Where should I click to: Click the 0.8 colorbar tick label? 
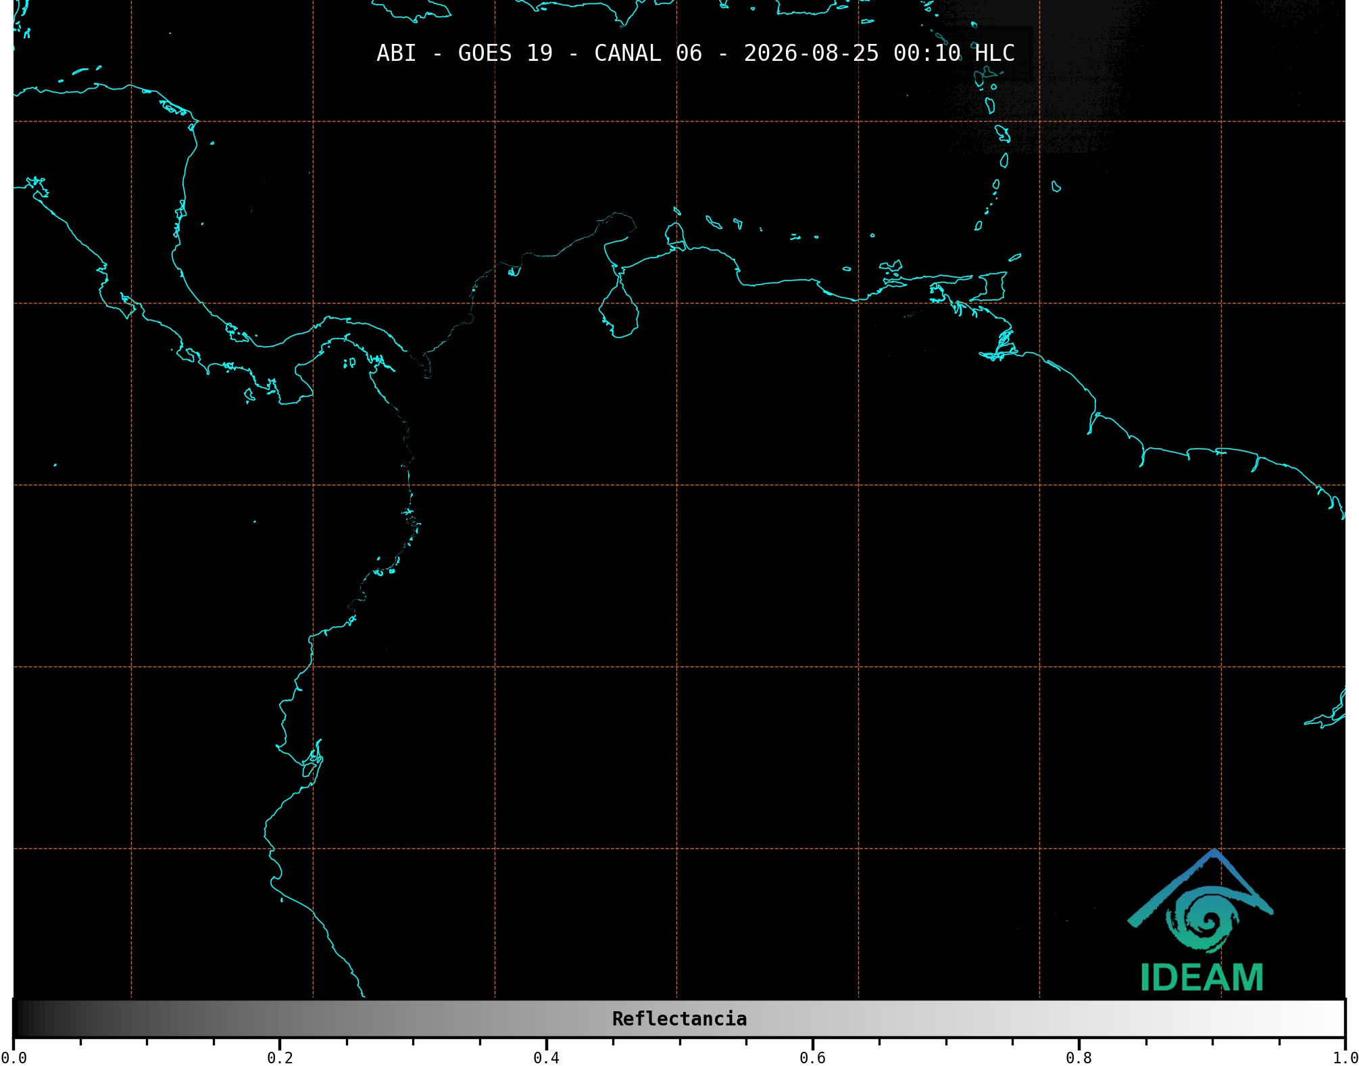pos(1079,1058)
